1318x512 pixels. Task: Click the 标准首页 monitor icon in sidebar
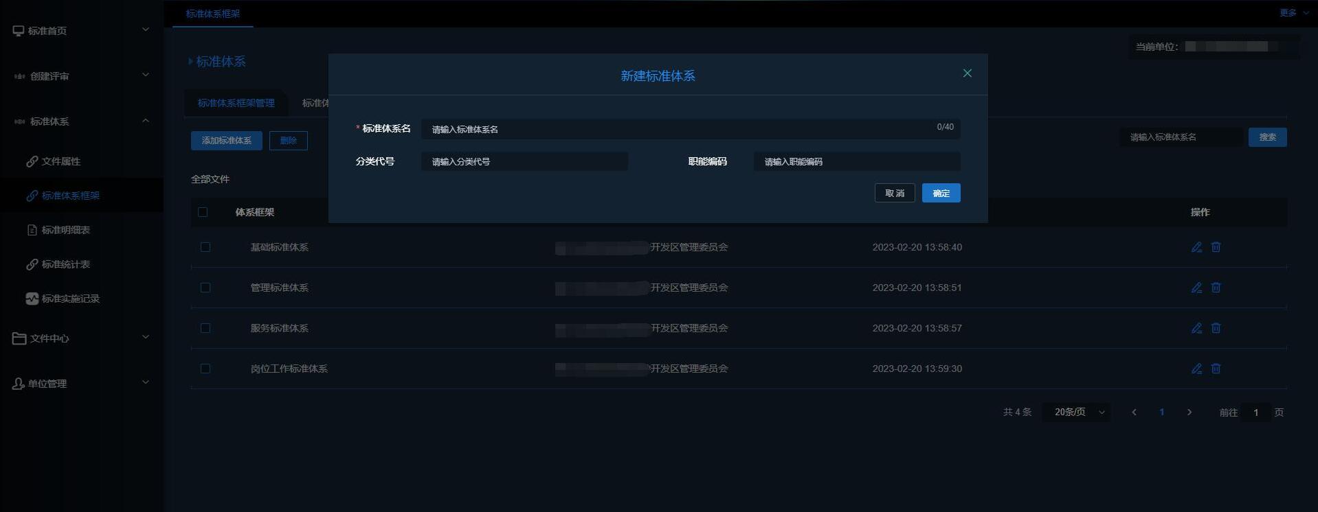tap(19, 31)
